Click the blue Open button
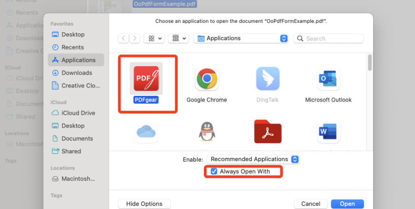The image size is (415, 209). click(x=347, y=204)
